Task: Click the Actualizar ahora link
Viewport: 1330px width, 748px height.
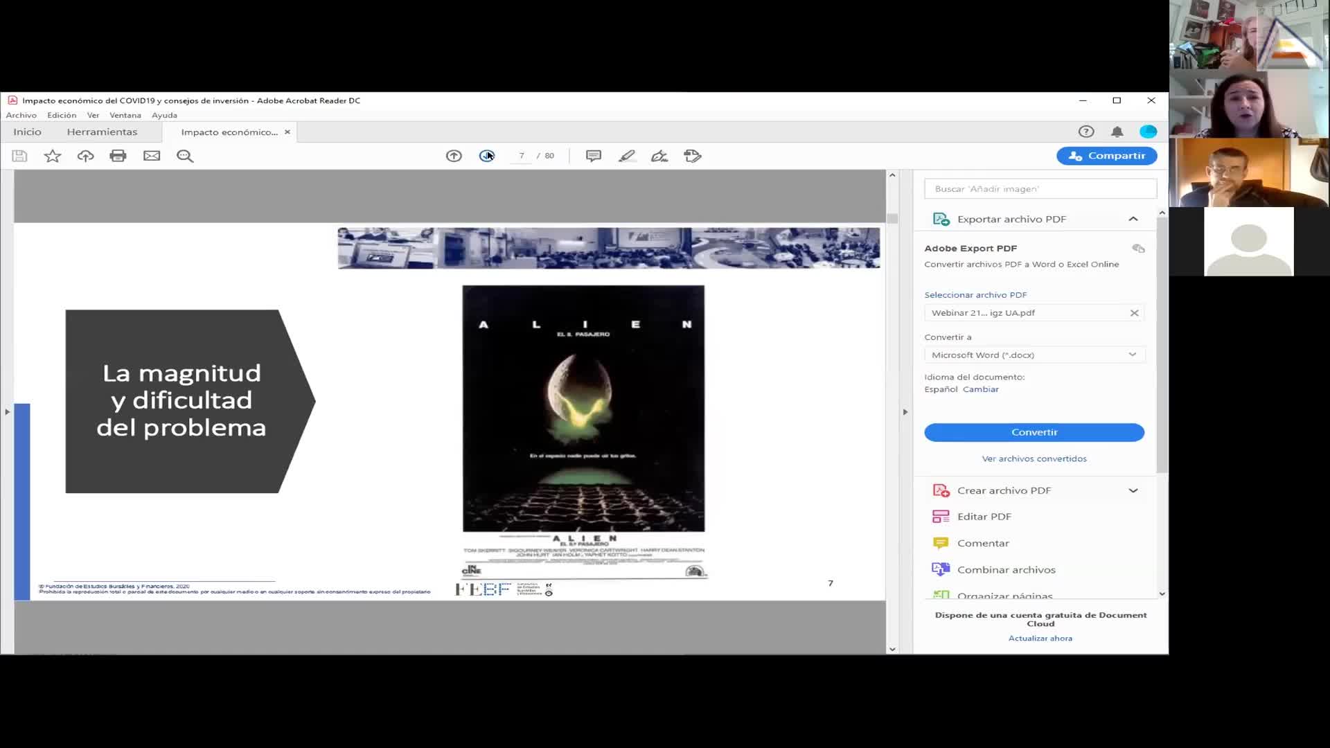Action: 1040,639
